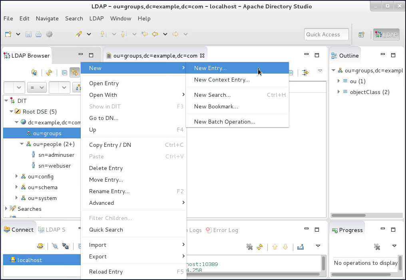Switch to the LDAP S tab

52,230
